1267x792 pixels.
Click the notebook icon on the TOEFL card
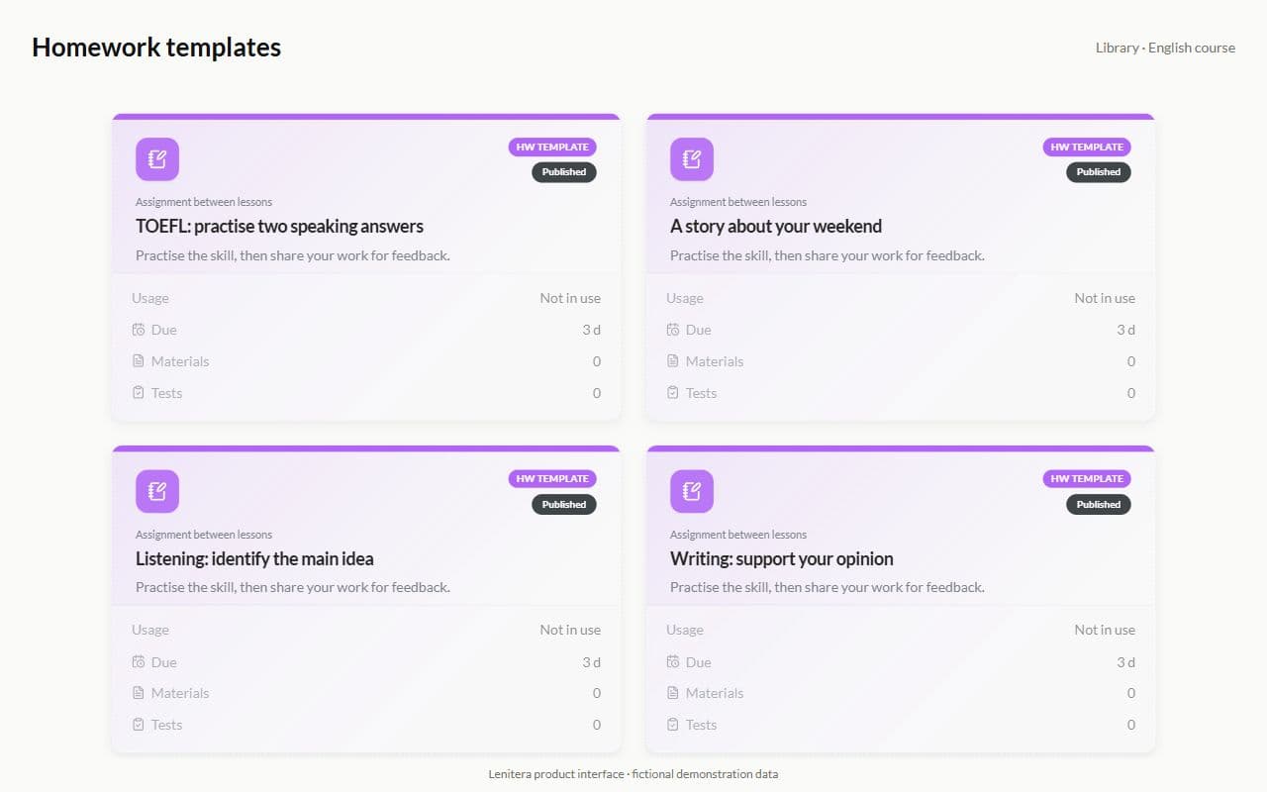click(157, 159)
